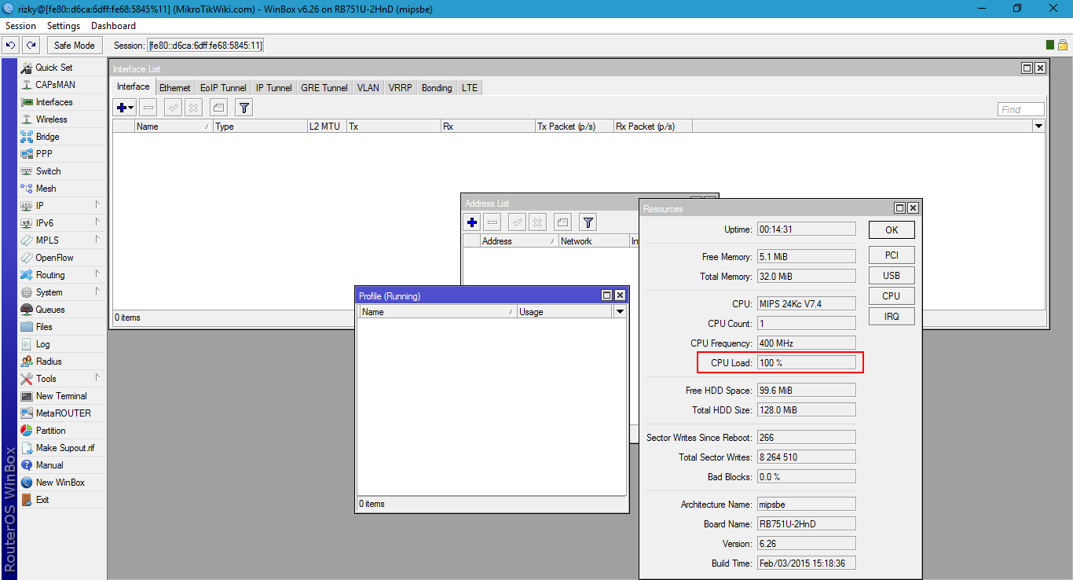Viewport: 1073px width, 580px height.
Task: Click OK in Resources window
Action: pyautogui.click(x=892, y=230)
